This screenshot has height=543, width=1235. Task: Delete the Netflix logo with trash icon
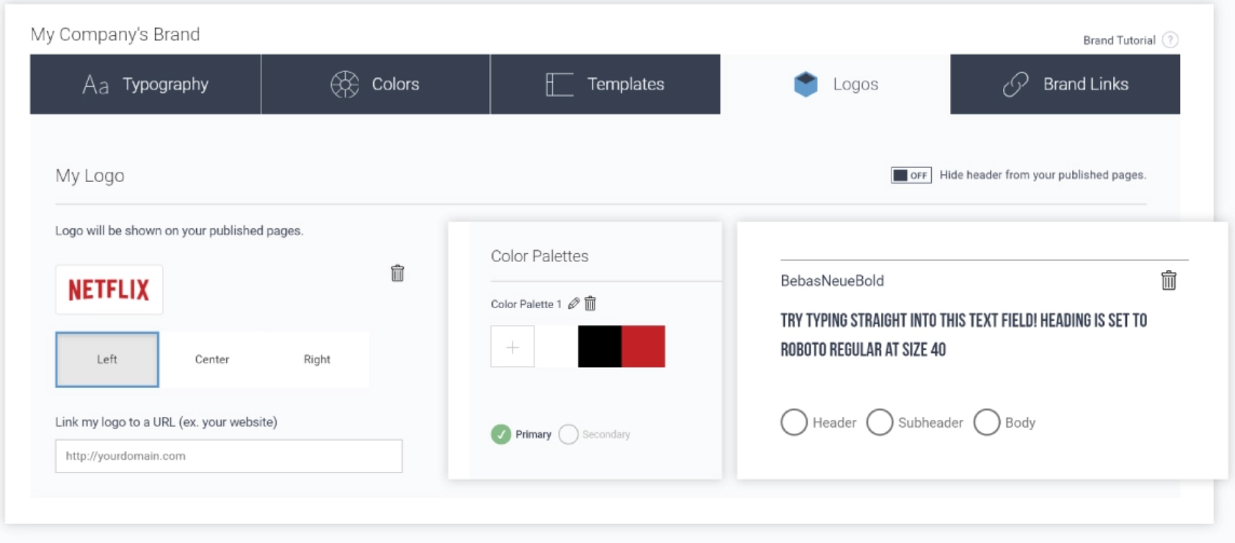[x=397, y=273]
